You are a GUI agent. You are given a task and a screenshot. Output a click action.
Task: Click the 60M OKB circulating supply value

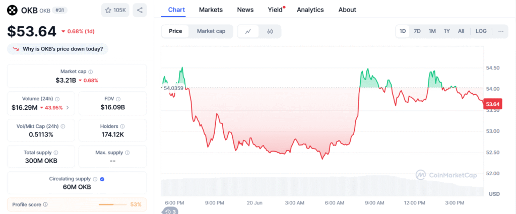pyautogui.click(x=77, y=187)
